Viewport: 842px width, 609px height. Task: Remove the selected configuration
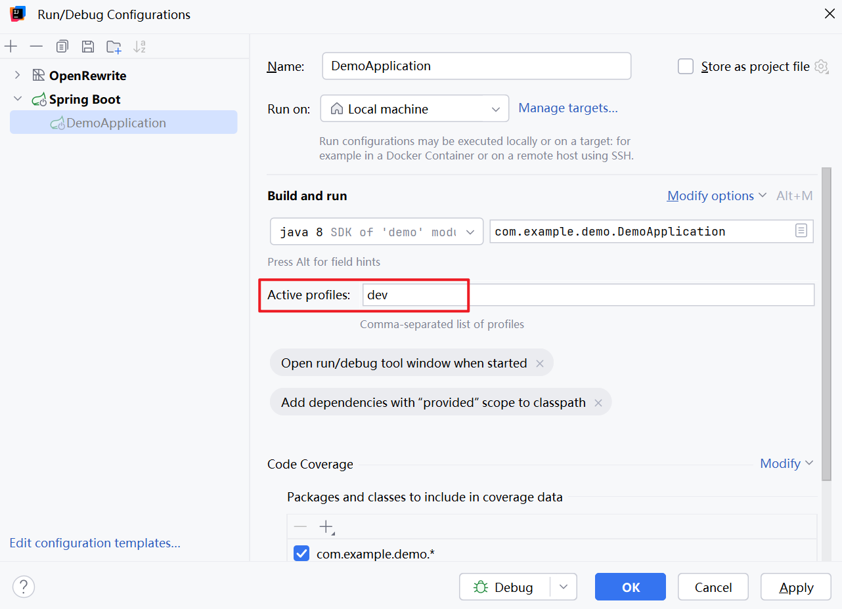pyautogui.click(x=36, y=47)
